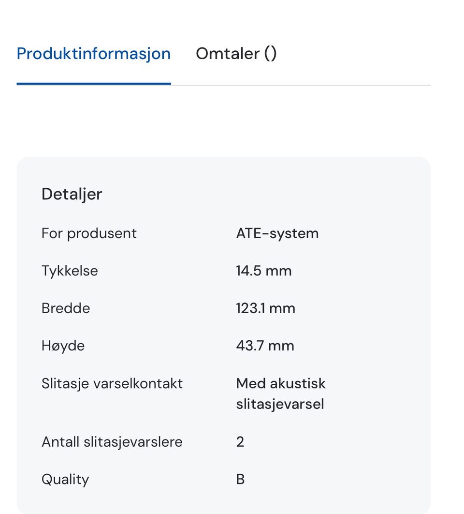Select the Detaljer heading

72,194
